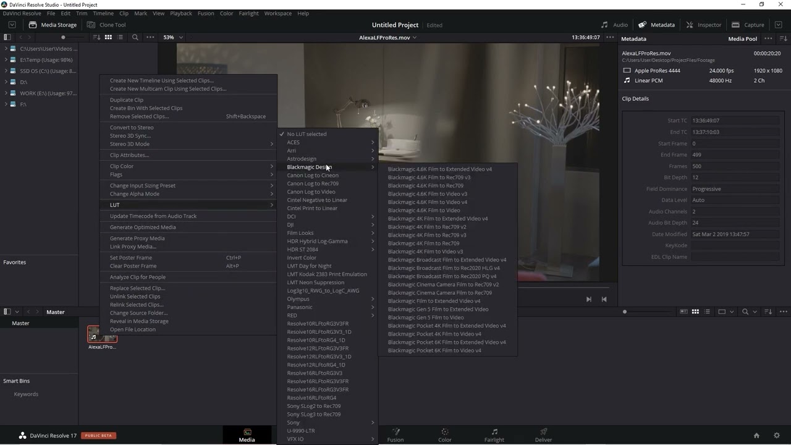Expand the WORK (E:\) drive
The width and height of the screenshot is (791, 445).
[x=6, y=93]
